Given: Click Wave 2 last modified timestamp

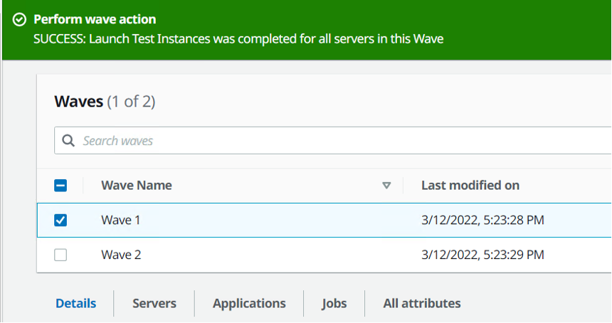Looking at the screenshot, I should tap(482, 255).
